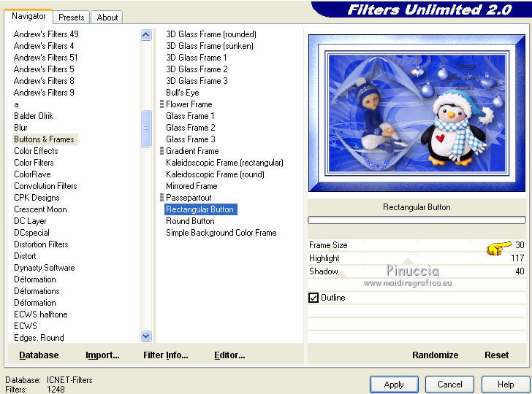The height and width of the screenshot is (394, 532).
Task: Choose 3D Glass Frame 1 filter
Action: click(197, 58)
